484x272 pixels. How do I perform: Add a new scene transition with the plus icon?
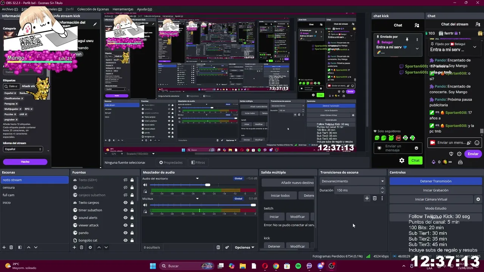point(367,198)
